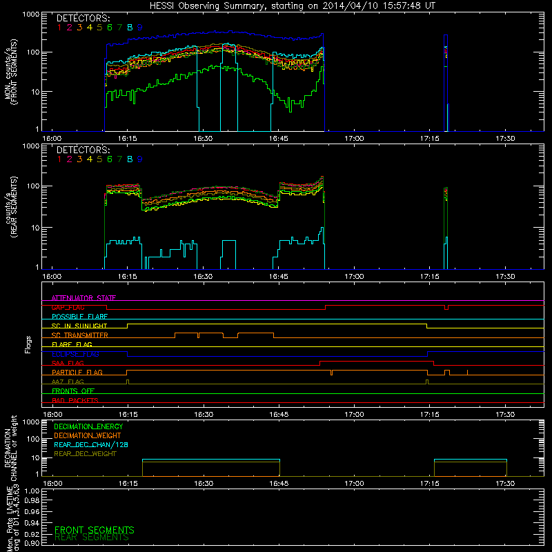The height and width of the screenshot is (552, 552).
Task: Click detector 9 in rear segments legend
Action: point(140,159)
